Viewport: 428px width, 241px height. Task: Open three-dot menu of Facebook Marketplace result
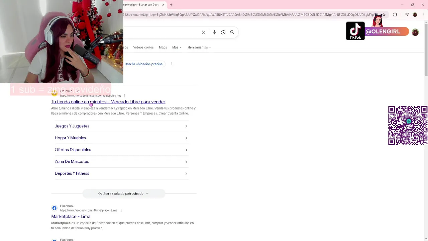tap(121, 211)
